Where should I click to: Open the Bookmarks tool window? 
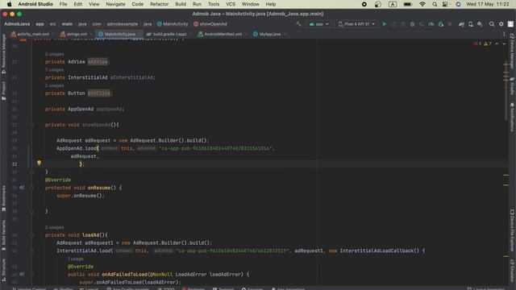click(3, 199)
